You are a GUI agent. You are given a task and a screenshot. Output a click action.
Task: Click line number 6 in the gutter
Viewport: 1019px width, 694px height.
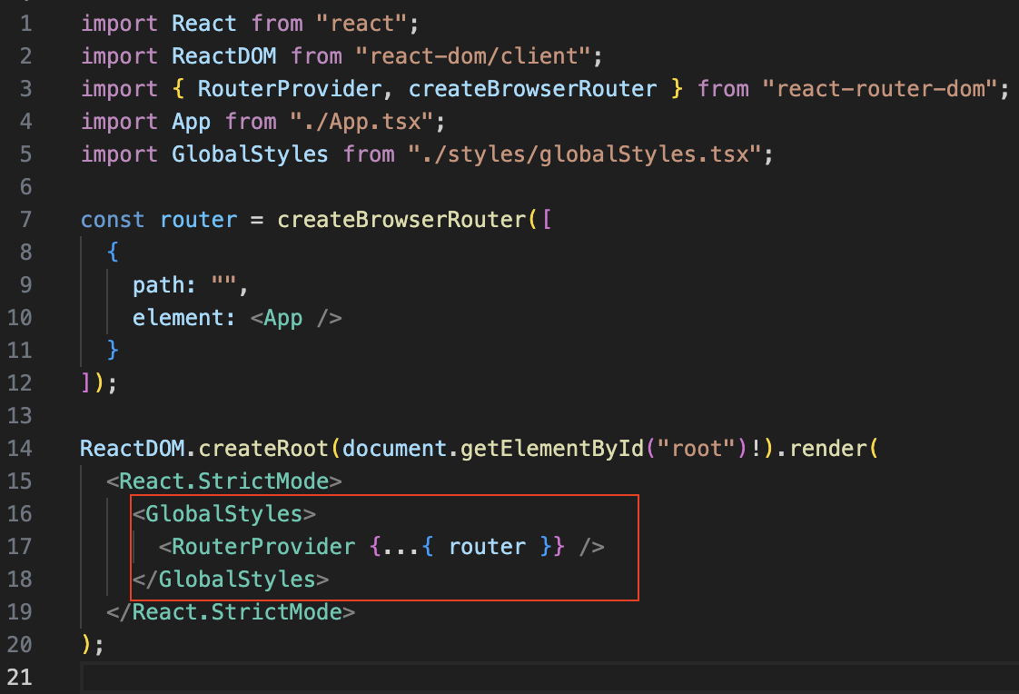pos(25,187)
